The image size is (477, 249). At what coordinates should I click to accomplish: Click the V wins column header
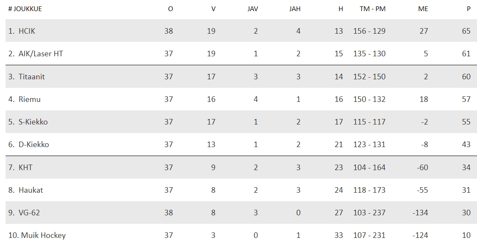[x=213, y=9]
